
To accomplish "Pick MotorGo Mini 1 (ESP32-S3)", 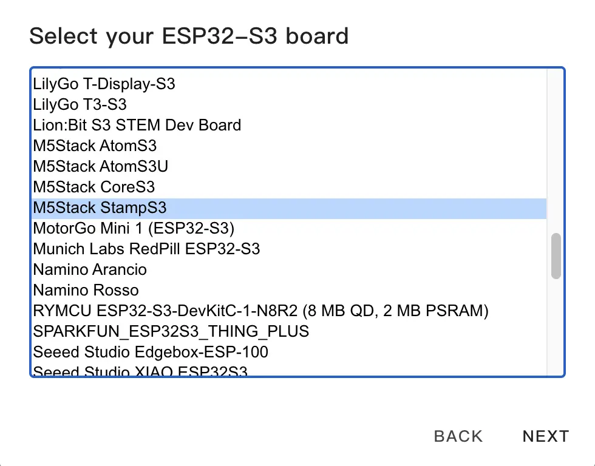I will 134,228.
